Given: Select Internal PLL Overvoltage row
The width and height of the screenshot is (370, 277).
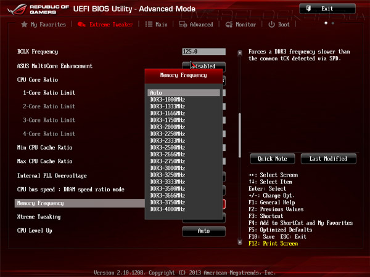Looking at the screenshot, I should coord(52,175).
